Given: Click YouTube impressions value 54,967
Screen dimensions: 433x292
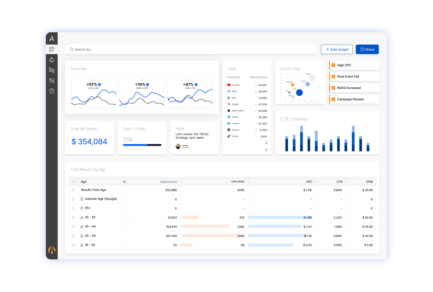Looking at the screenshot, I should (263, 85).
